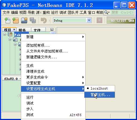137x120 pixels.
Task: Open the 导航 menu
Action: coord(31,12)
